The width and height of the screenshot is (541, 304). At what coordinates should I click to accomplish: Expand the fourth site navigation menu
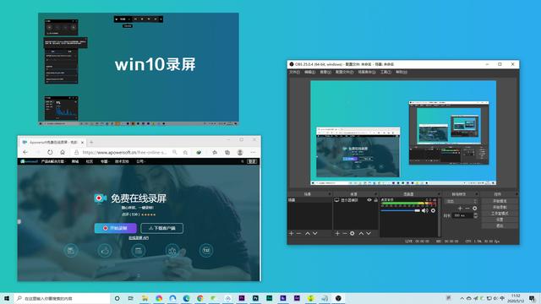104,161
